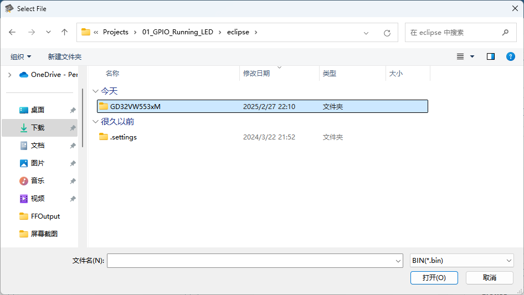Image resolution: width=524 pixels, height=295 pixels.
Task: Click the search magnifier icon
Action: pyautogui.click(x=505, y=33)
